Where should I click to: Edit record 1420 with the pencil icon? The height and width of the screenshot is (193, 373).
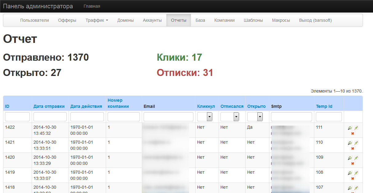coord(356,157)
